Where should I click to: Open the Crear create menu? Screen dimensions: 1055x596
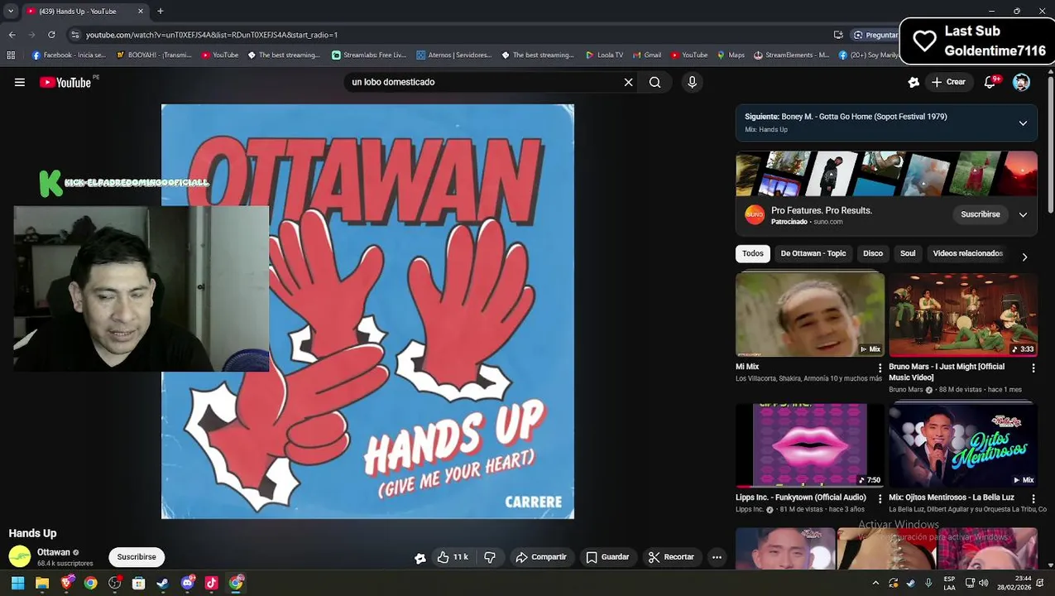(x=948, y=82)
